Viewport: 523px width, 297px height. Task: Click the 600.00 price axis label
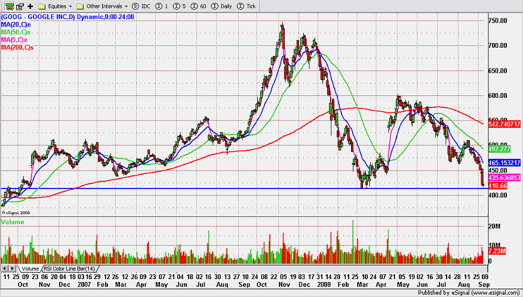click(x=498, y=95)
